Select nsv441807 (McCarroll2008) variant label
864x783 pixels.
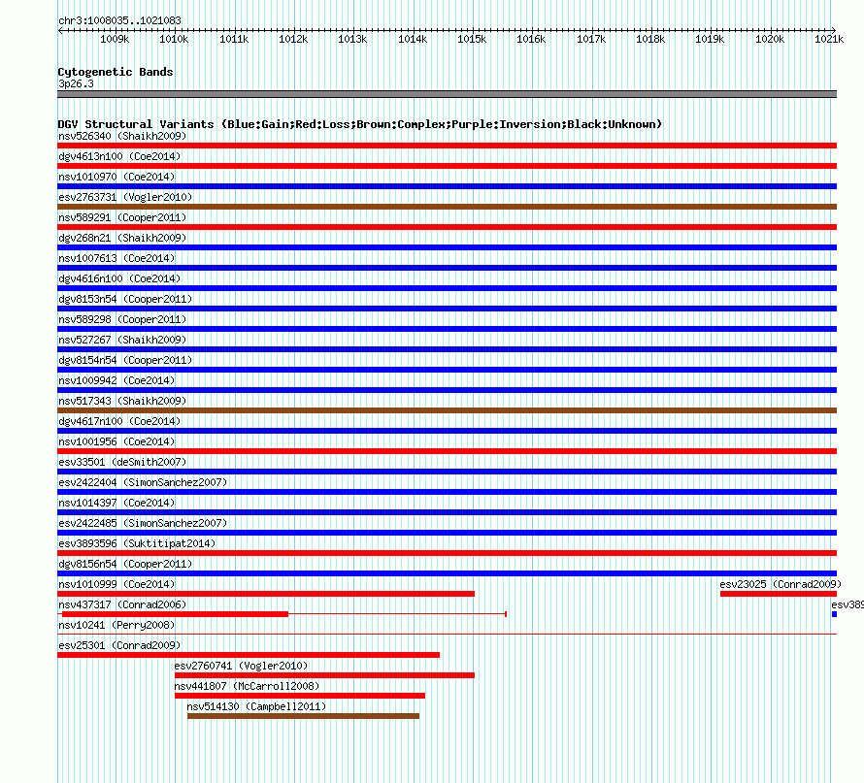coord(247,686)
